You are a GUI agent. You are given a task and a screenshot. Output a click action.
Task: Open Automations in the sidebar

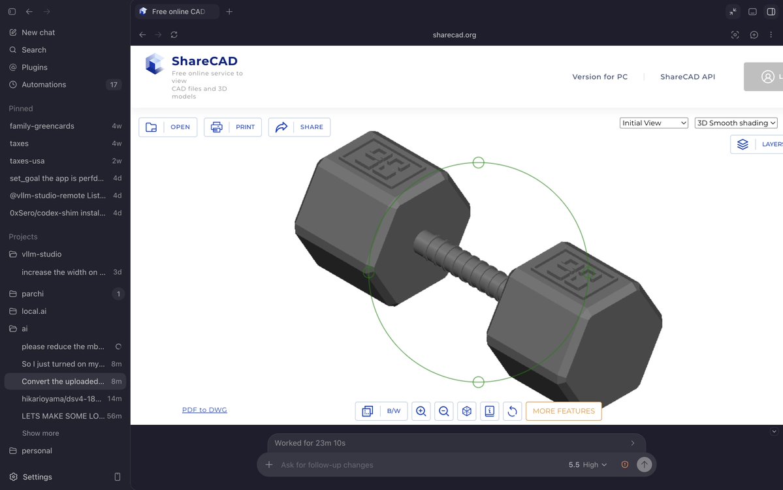click(65, 85)
